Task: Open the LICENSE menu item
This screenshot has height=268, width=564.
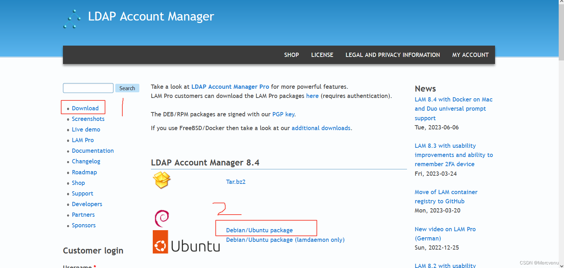Action: click(322, 55)
